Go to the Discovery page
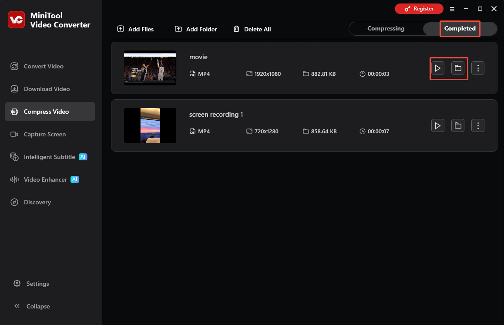Viewport: 504px width, 325px height. (50, 202)
